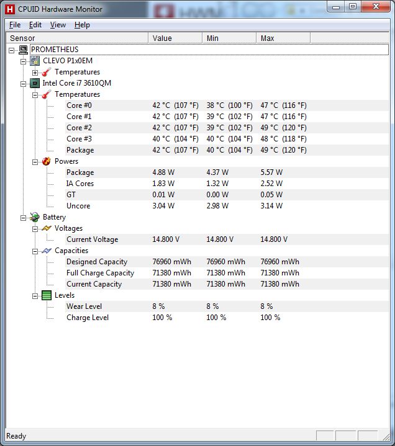Screen dimensions: 395x446
Task: Select the Package temperature row label
Action: pos(80,150)
